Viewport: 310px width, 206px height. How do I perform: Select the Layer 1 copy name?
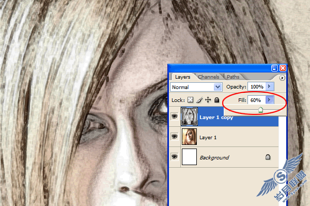[216, 117]
